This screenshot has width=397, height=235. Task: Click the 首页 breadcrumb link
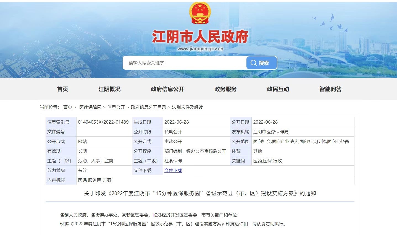click(67, 107)
